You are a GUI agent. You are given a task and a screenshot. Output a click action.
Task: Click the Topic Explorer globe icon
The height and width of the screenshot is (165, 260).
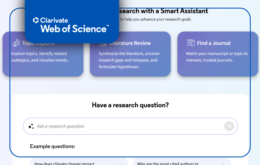(x=16, y=43)
